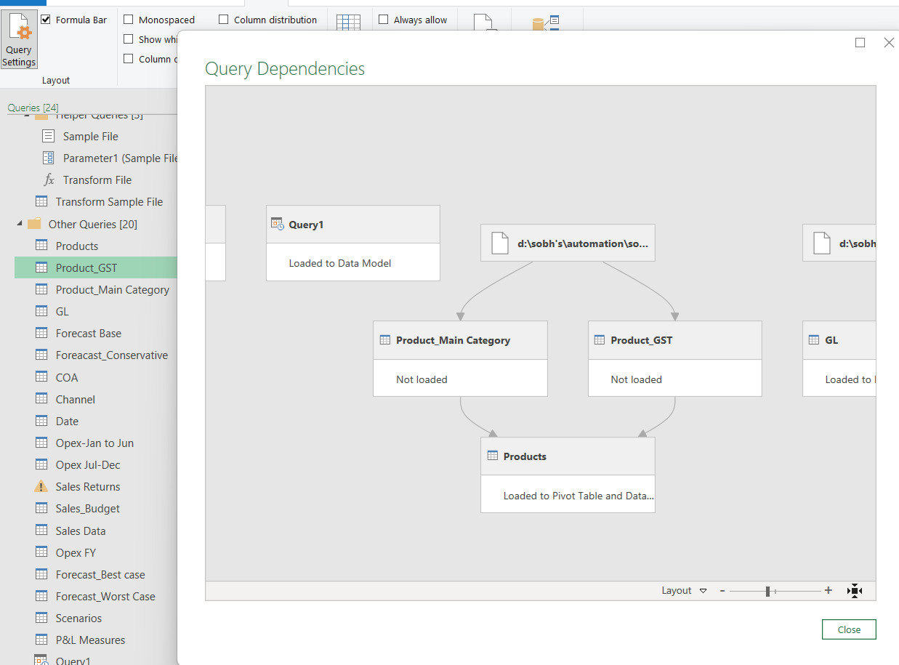Select the Date query

point(67,421)
